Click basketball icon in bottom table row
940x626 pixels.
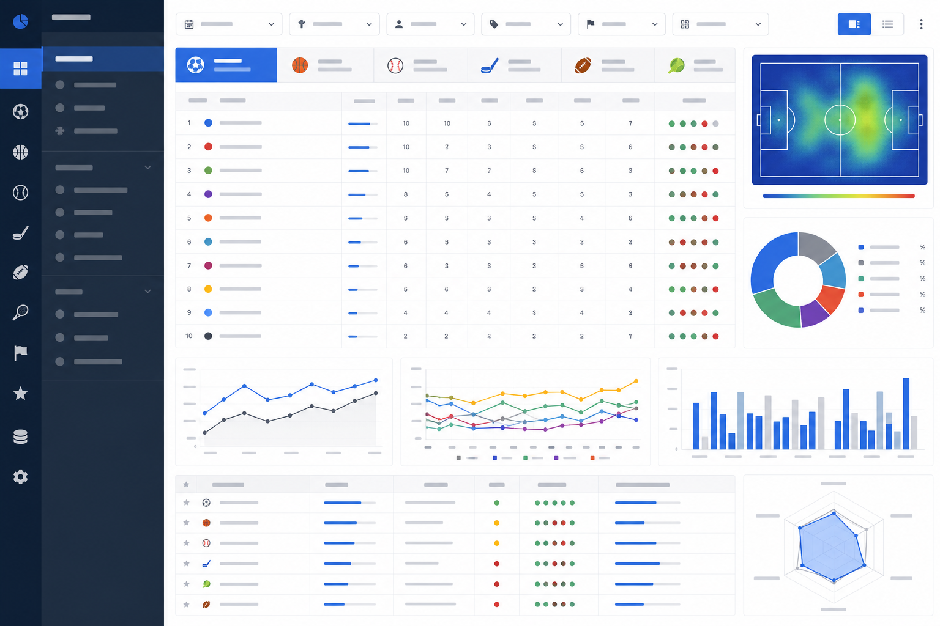pos(206,523)
